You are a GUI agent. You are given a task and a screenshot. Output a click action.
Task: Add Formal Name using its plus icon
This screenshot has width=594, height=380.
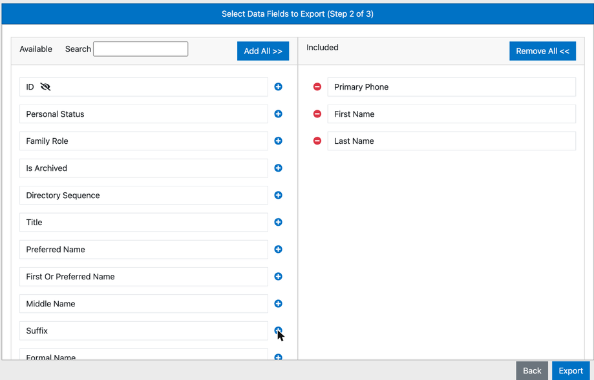(278, 357)
